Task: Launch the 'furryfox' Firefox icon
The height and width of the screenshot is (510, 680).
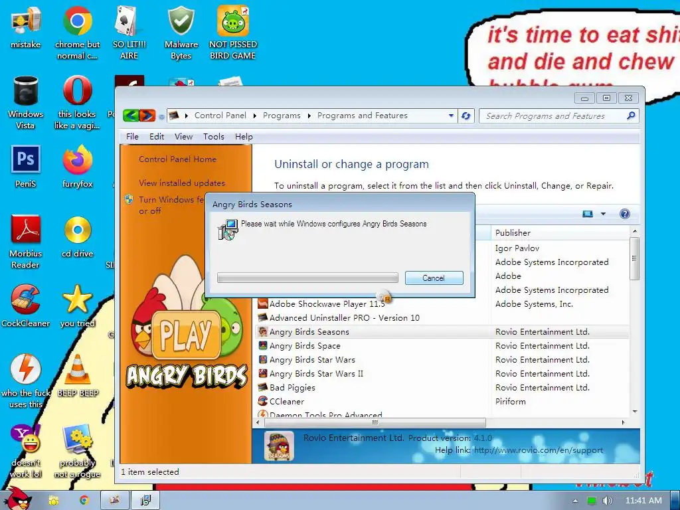Action: [x=77, y=167]
